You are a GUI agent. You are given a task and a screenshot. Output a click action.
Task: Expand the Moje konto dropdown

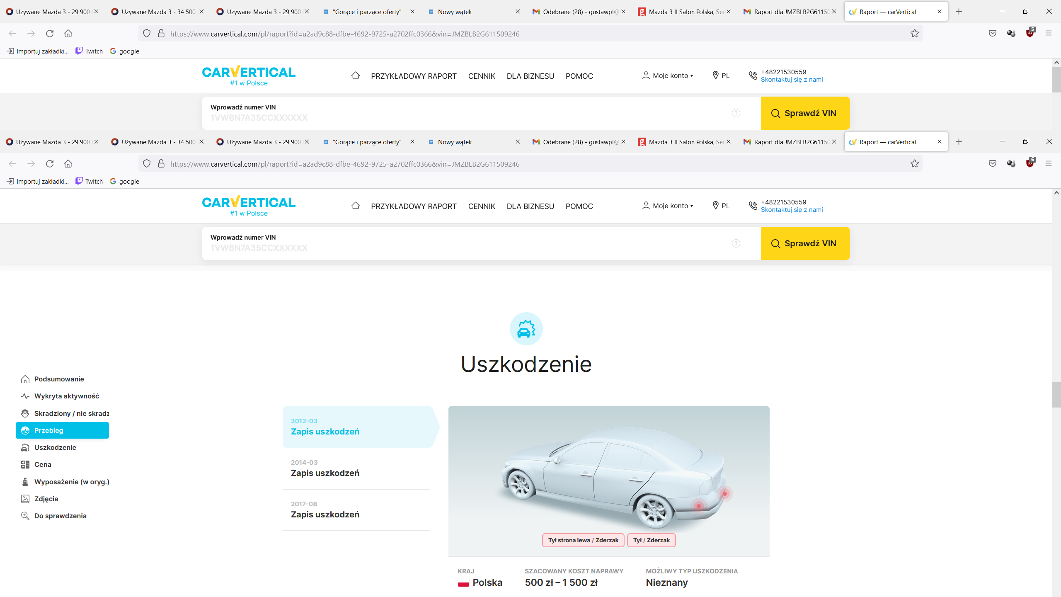click(x=668, y=206)
